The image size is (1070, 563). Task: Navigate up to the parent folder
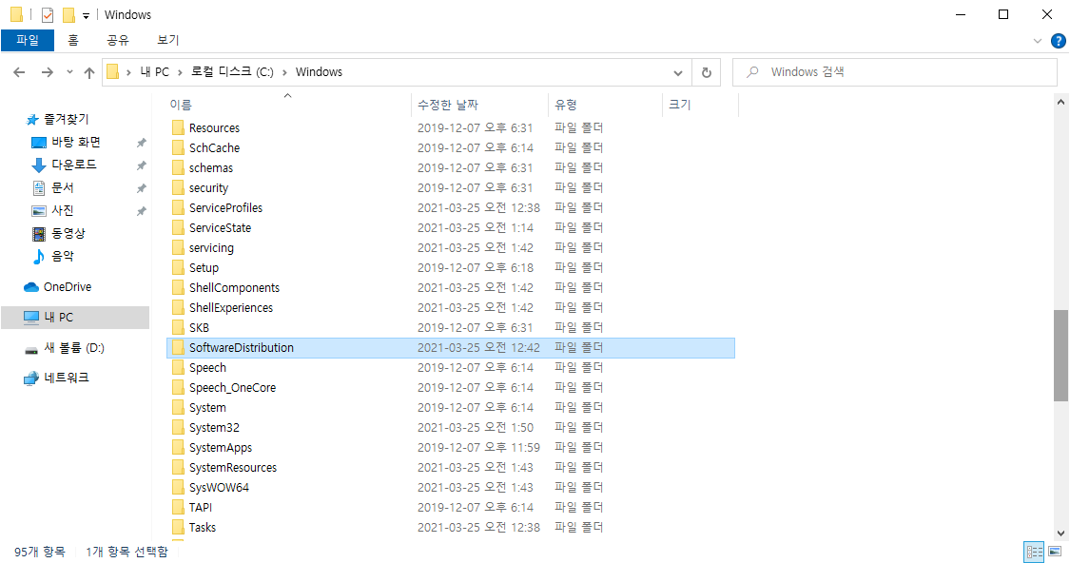(x=88, y=71)
